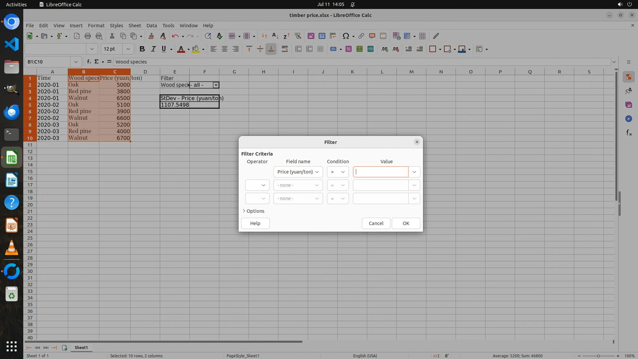The image size is (638, 359).
Task: Toggle Wrap Text formatting
Action: [285, 49]
